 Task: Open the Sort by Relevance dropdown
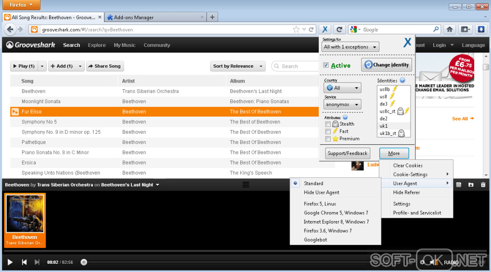click(238, 66)
